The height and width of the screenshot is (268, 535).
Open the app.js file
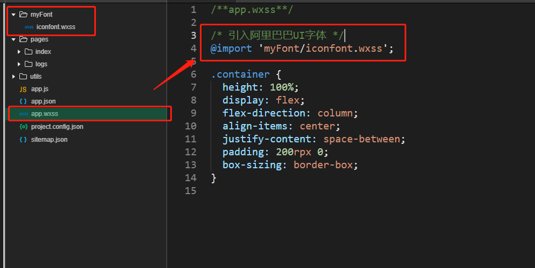pos(40,89)
